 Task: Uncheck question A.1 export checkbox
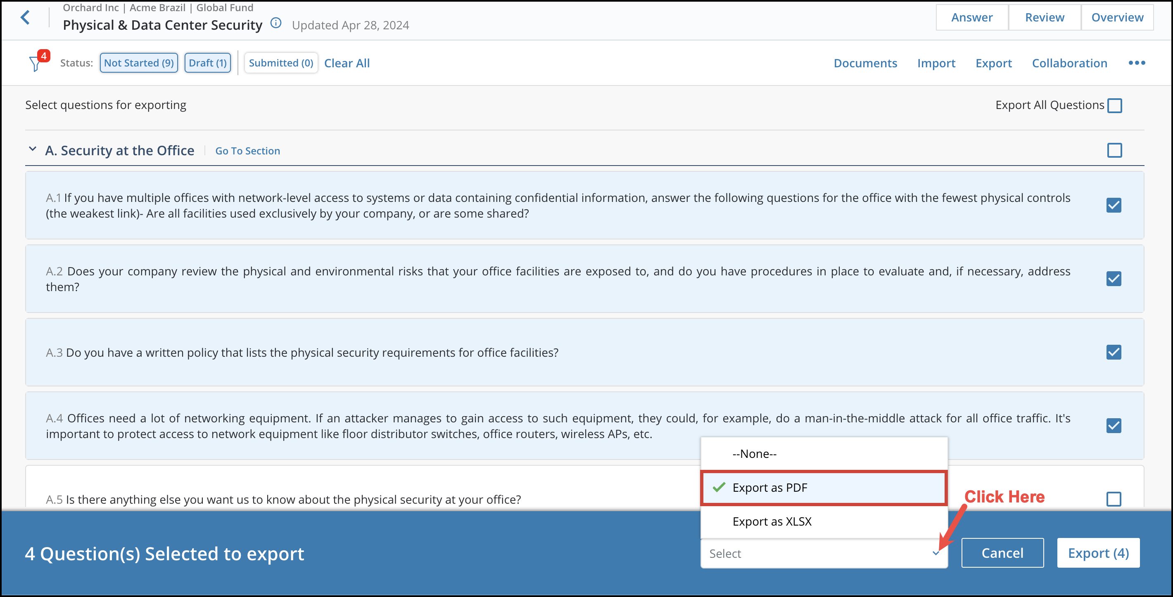pos(1114,205)
